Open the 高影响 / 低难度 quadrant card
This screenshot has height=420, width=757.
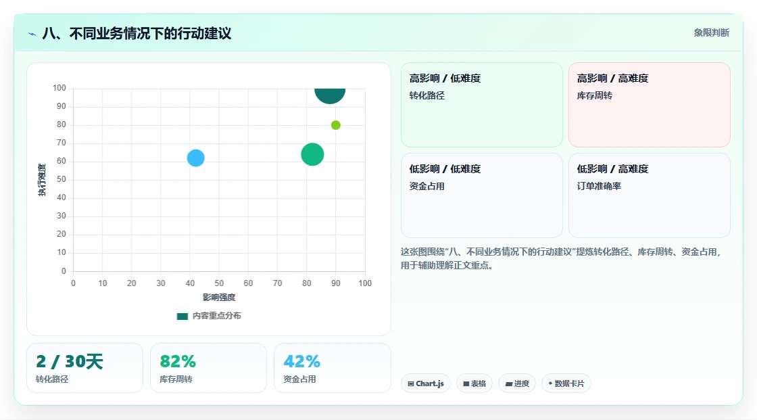pyautogui.click(x=482, y=105)
